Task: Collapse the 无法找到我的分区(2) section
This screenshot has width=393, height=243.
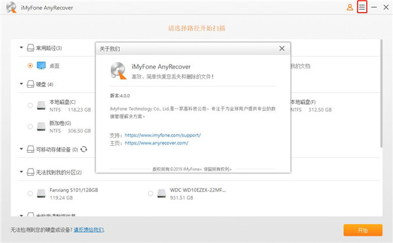Action: pyautogui.click(x=22, y=172)
